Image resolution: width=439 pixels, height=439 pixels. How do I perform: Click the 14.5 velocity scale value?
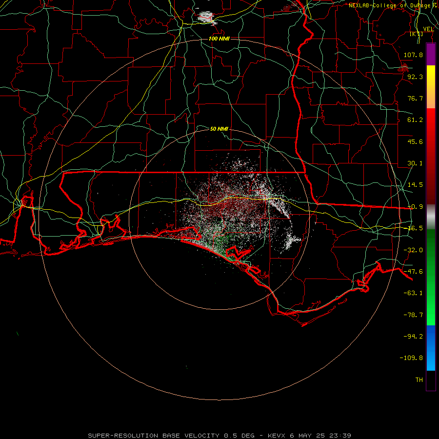coord(415,185)
